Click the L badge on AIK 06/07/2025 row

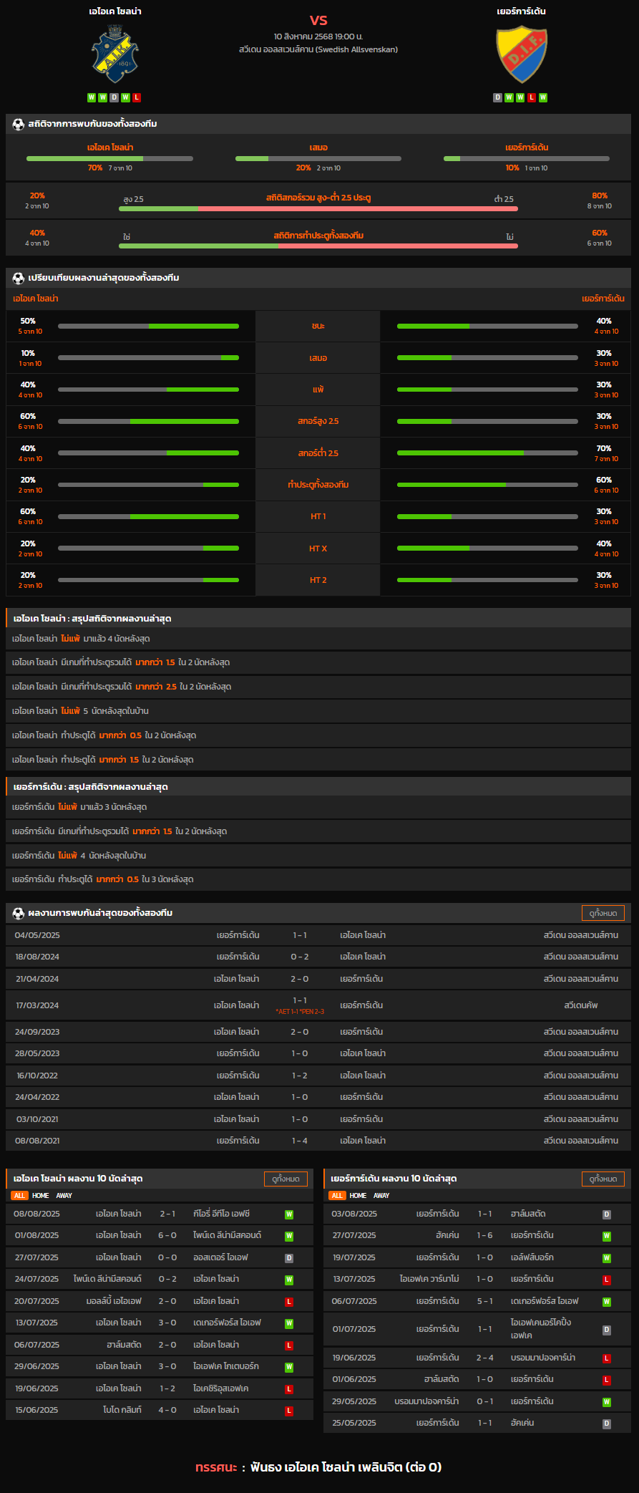pos(289,1345)
